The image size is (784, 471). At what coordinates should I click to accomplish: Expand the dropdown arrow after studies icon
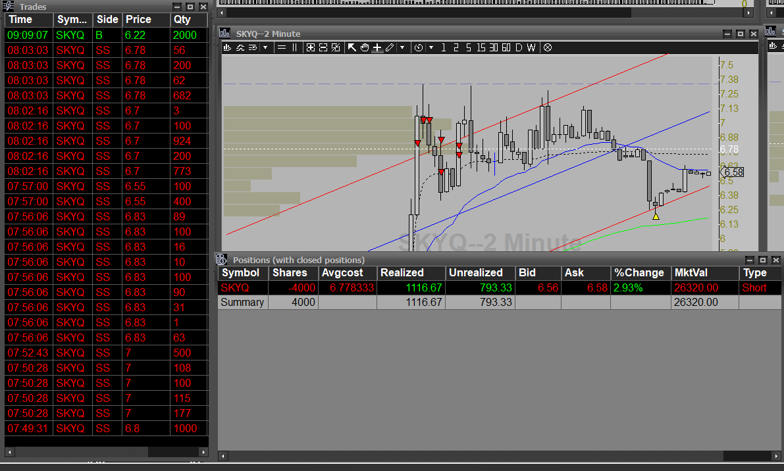[x=265, y=47]
